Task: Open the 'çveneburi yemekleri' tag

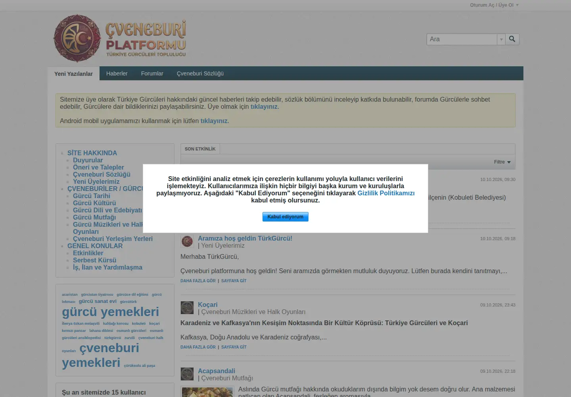Action: (101, 355)
